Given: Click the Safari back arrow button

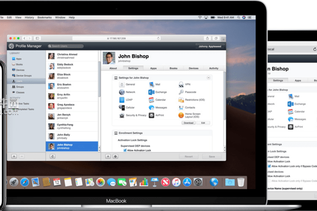Looking at the screenshot, I should (24, 38).
